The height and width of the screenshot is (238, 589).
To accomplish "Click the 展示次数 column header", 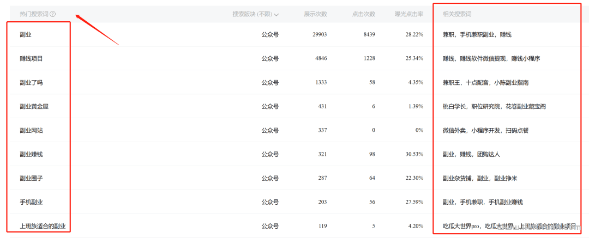I will click(x=315, y=14).
